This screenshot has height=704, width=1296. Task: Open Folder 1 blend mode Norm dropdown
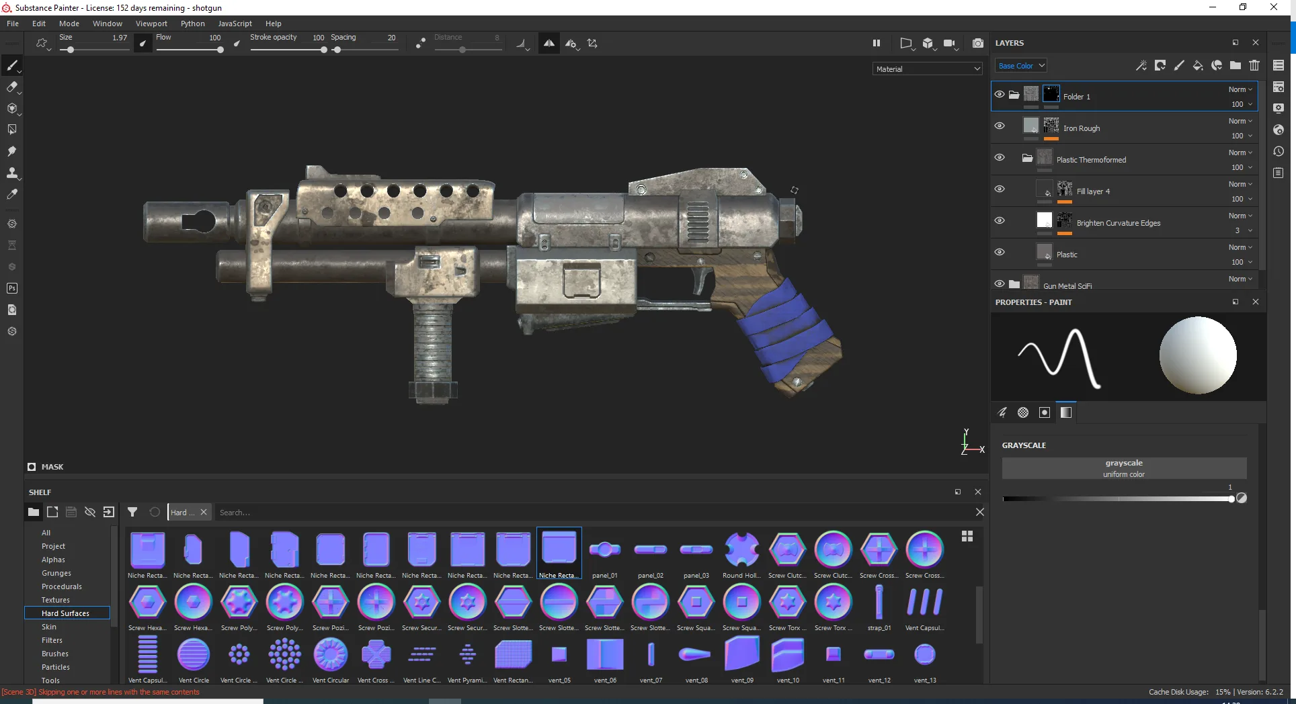pyautogui.click(x=1240, y=89)
